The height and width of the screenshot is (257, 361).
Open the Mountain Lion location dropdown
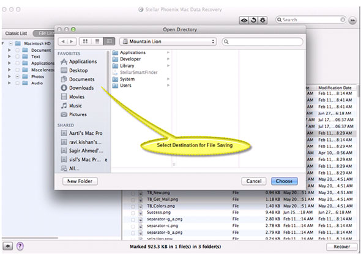click(x=168, y=42)
